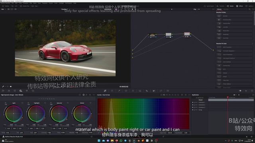The height and width of the screenshot is (143, 255).
Task: Toggle the Effects library panel
Action: 239,6
